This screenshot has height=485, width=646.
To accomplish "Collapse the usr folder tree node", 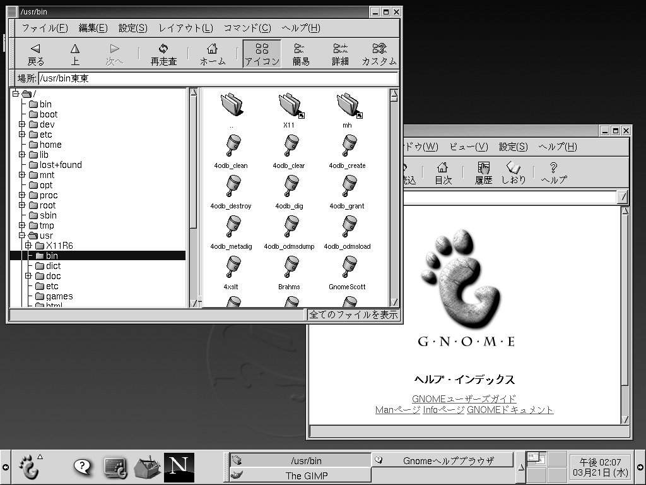I will (x=22, y=236).
